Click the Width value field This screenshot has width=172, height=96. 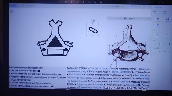coord(156,14)
